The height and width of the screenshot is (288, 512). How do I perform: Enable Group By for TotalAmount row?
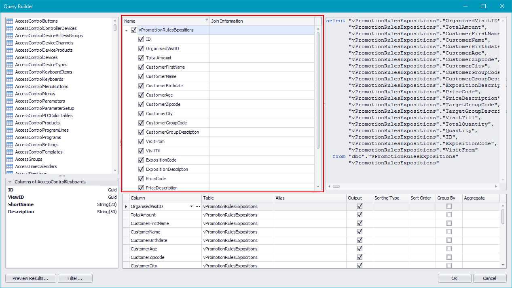pos(449,215)
